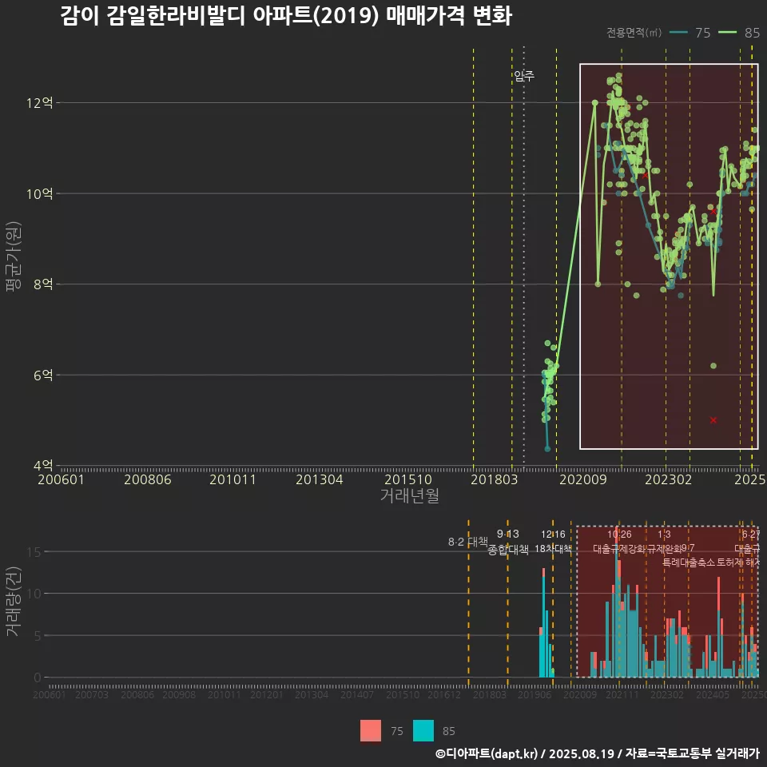Image resolution: width=767 pixels, height=767 pixels.
Task: Click the 201510 label on price chart axis
Action: (408, 479)
